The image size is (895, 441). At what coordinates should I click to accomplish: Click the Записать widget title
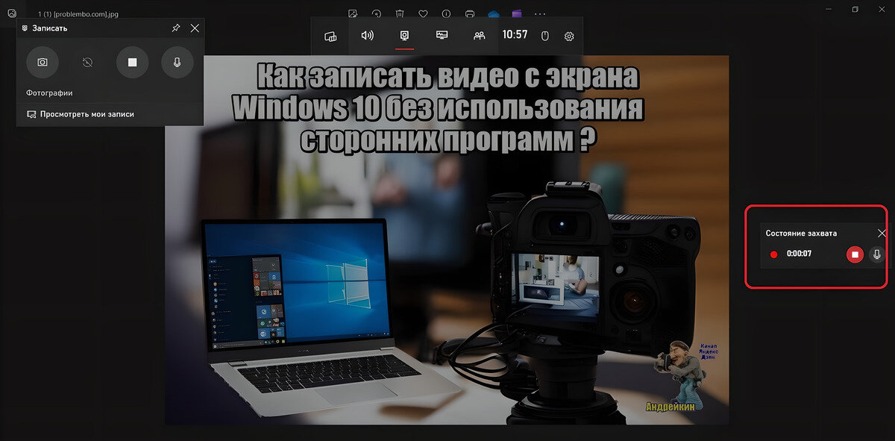click(x=49, y=28)
